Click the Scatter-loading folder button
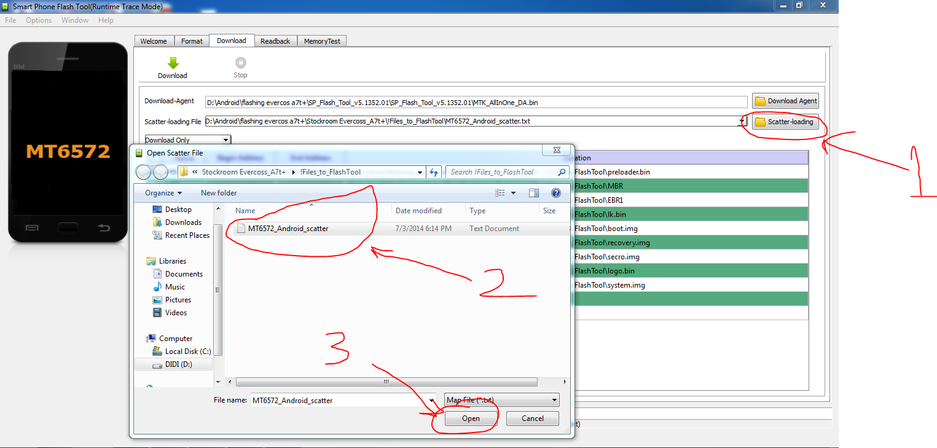The width and height of the screenshot is (937, 448). pyautogui.click(x=785, y=122)
